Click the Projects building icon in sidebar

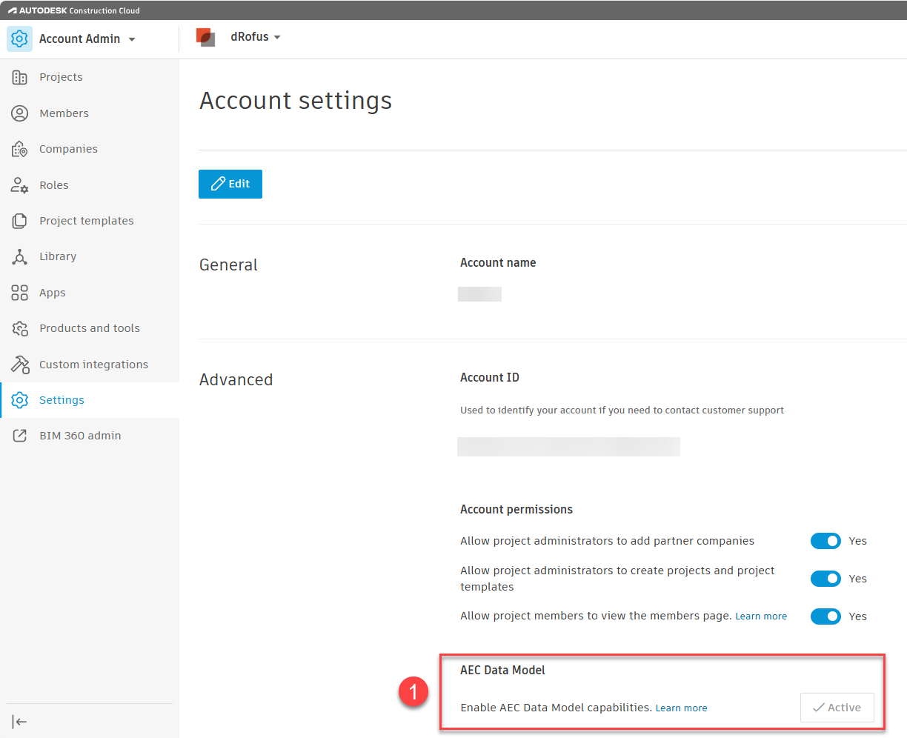20,77
